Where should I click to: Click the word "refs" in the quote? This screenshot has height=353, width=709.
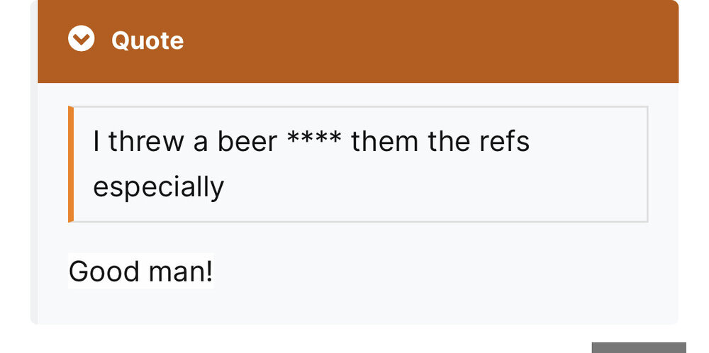point(504,142)
